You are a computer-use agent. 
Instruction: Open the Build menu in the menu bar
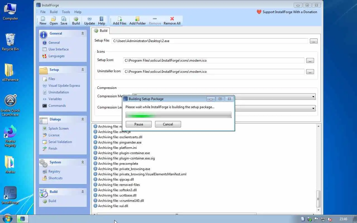coord(54,12)
